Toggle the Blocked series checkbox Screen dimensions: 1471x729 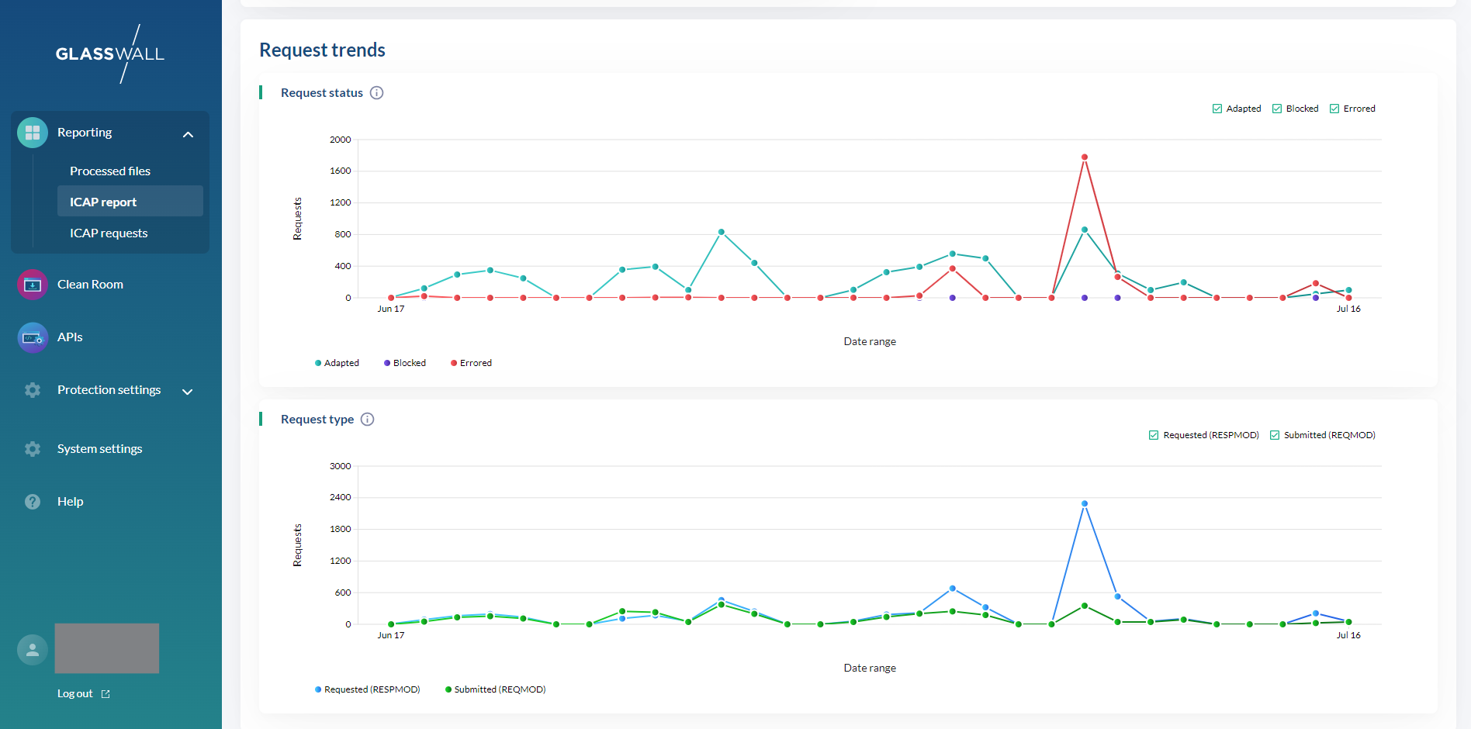point(1277,109)
